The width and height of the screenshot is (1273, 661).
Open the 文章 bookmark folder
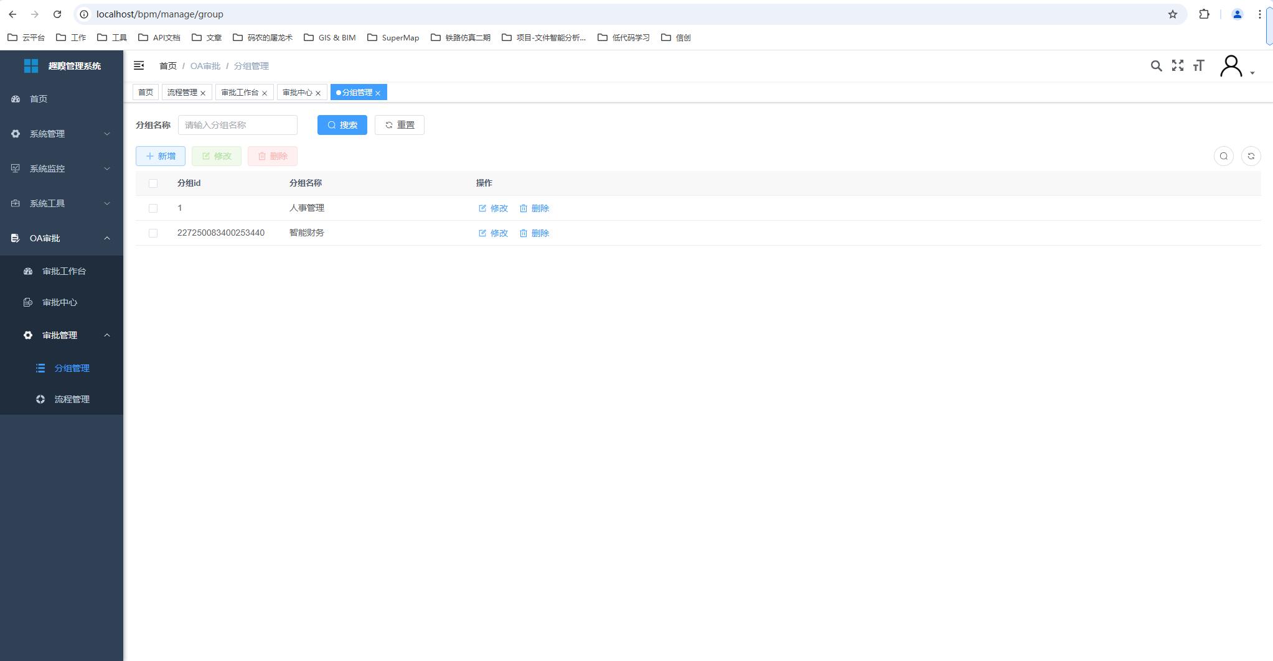pos(207,37)
